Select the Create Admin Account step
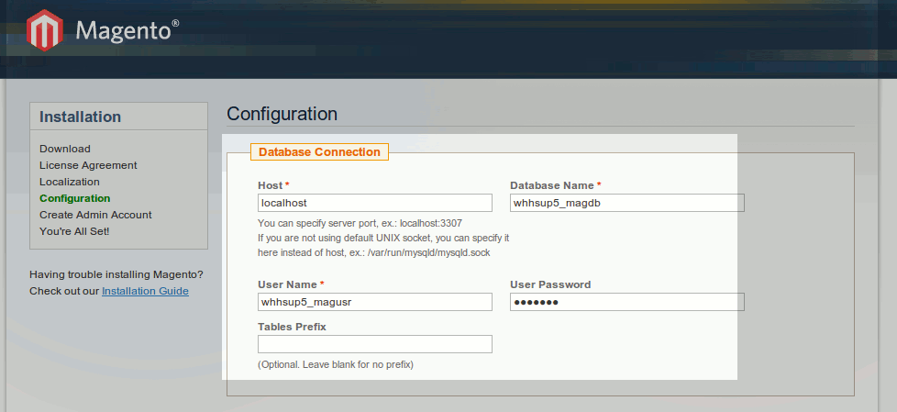Screen dimensions: 897x412 (95, 215)
